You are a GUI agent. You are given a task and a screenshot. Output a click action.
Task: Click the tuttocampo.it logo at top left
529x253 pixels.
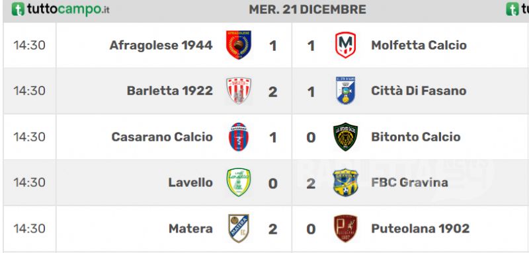click(x=60, y=9)
